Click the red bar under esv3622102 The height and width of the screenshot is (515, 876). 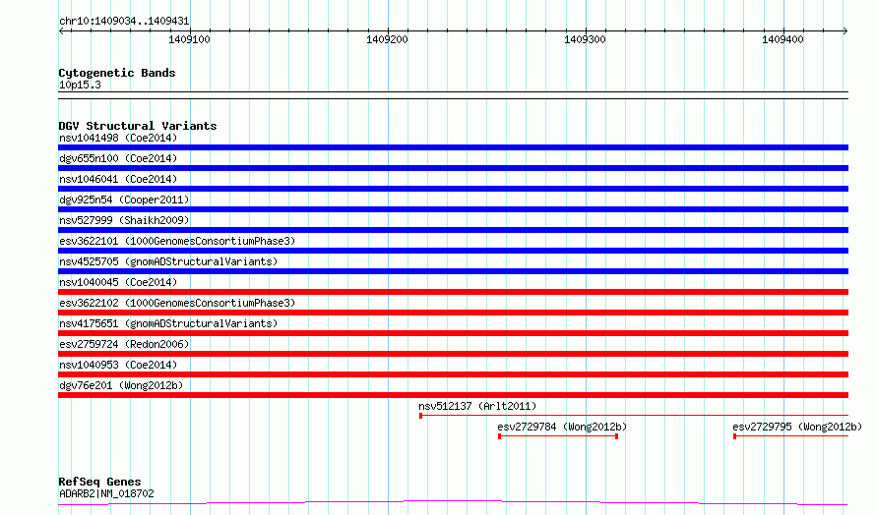[x=453, y=313]
